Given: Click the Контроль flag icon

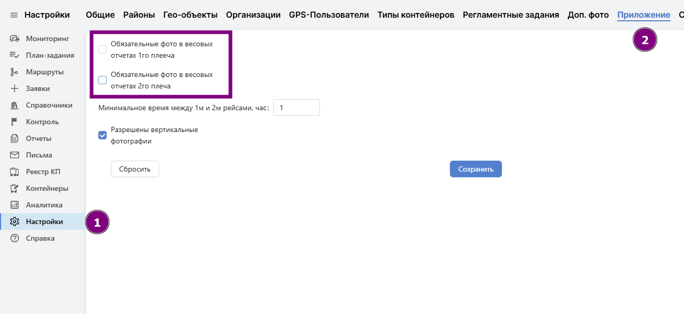Looking at the screenshot, I should (15, 122).
